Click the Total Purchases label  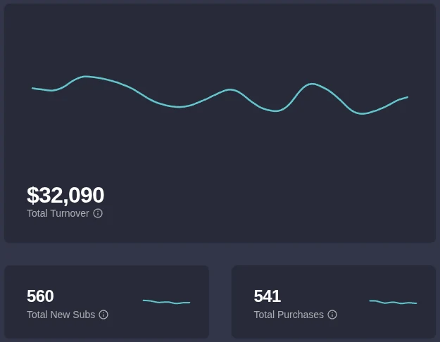289,315
